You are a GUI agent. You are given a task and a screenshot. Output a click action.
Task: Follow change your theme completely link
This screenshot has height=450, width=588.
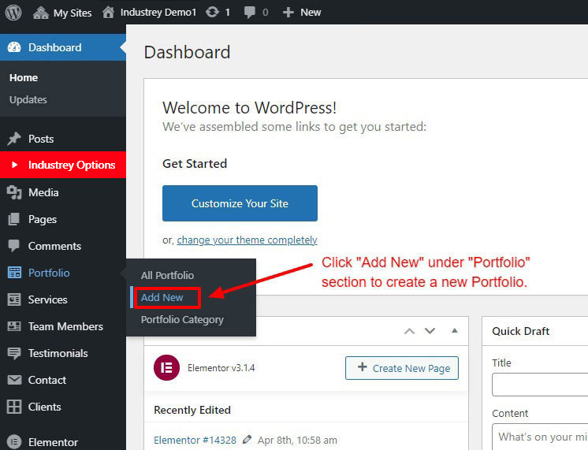[x=247, y=240]
